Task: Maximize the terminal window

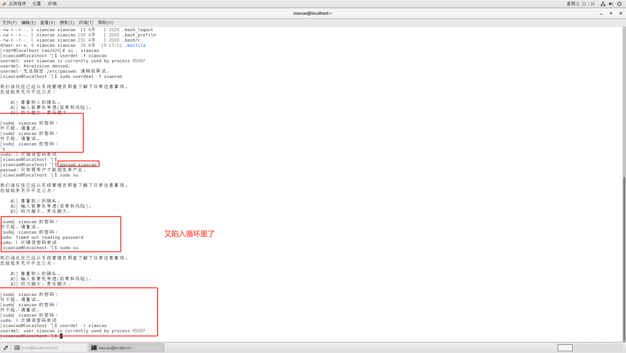Action: [x=611, y=13]
